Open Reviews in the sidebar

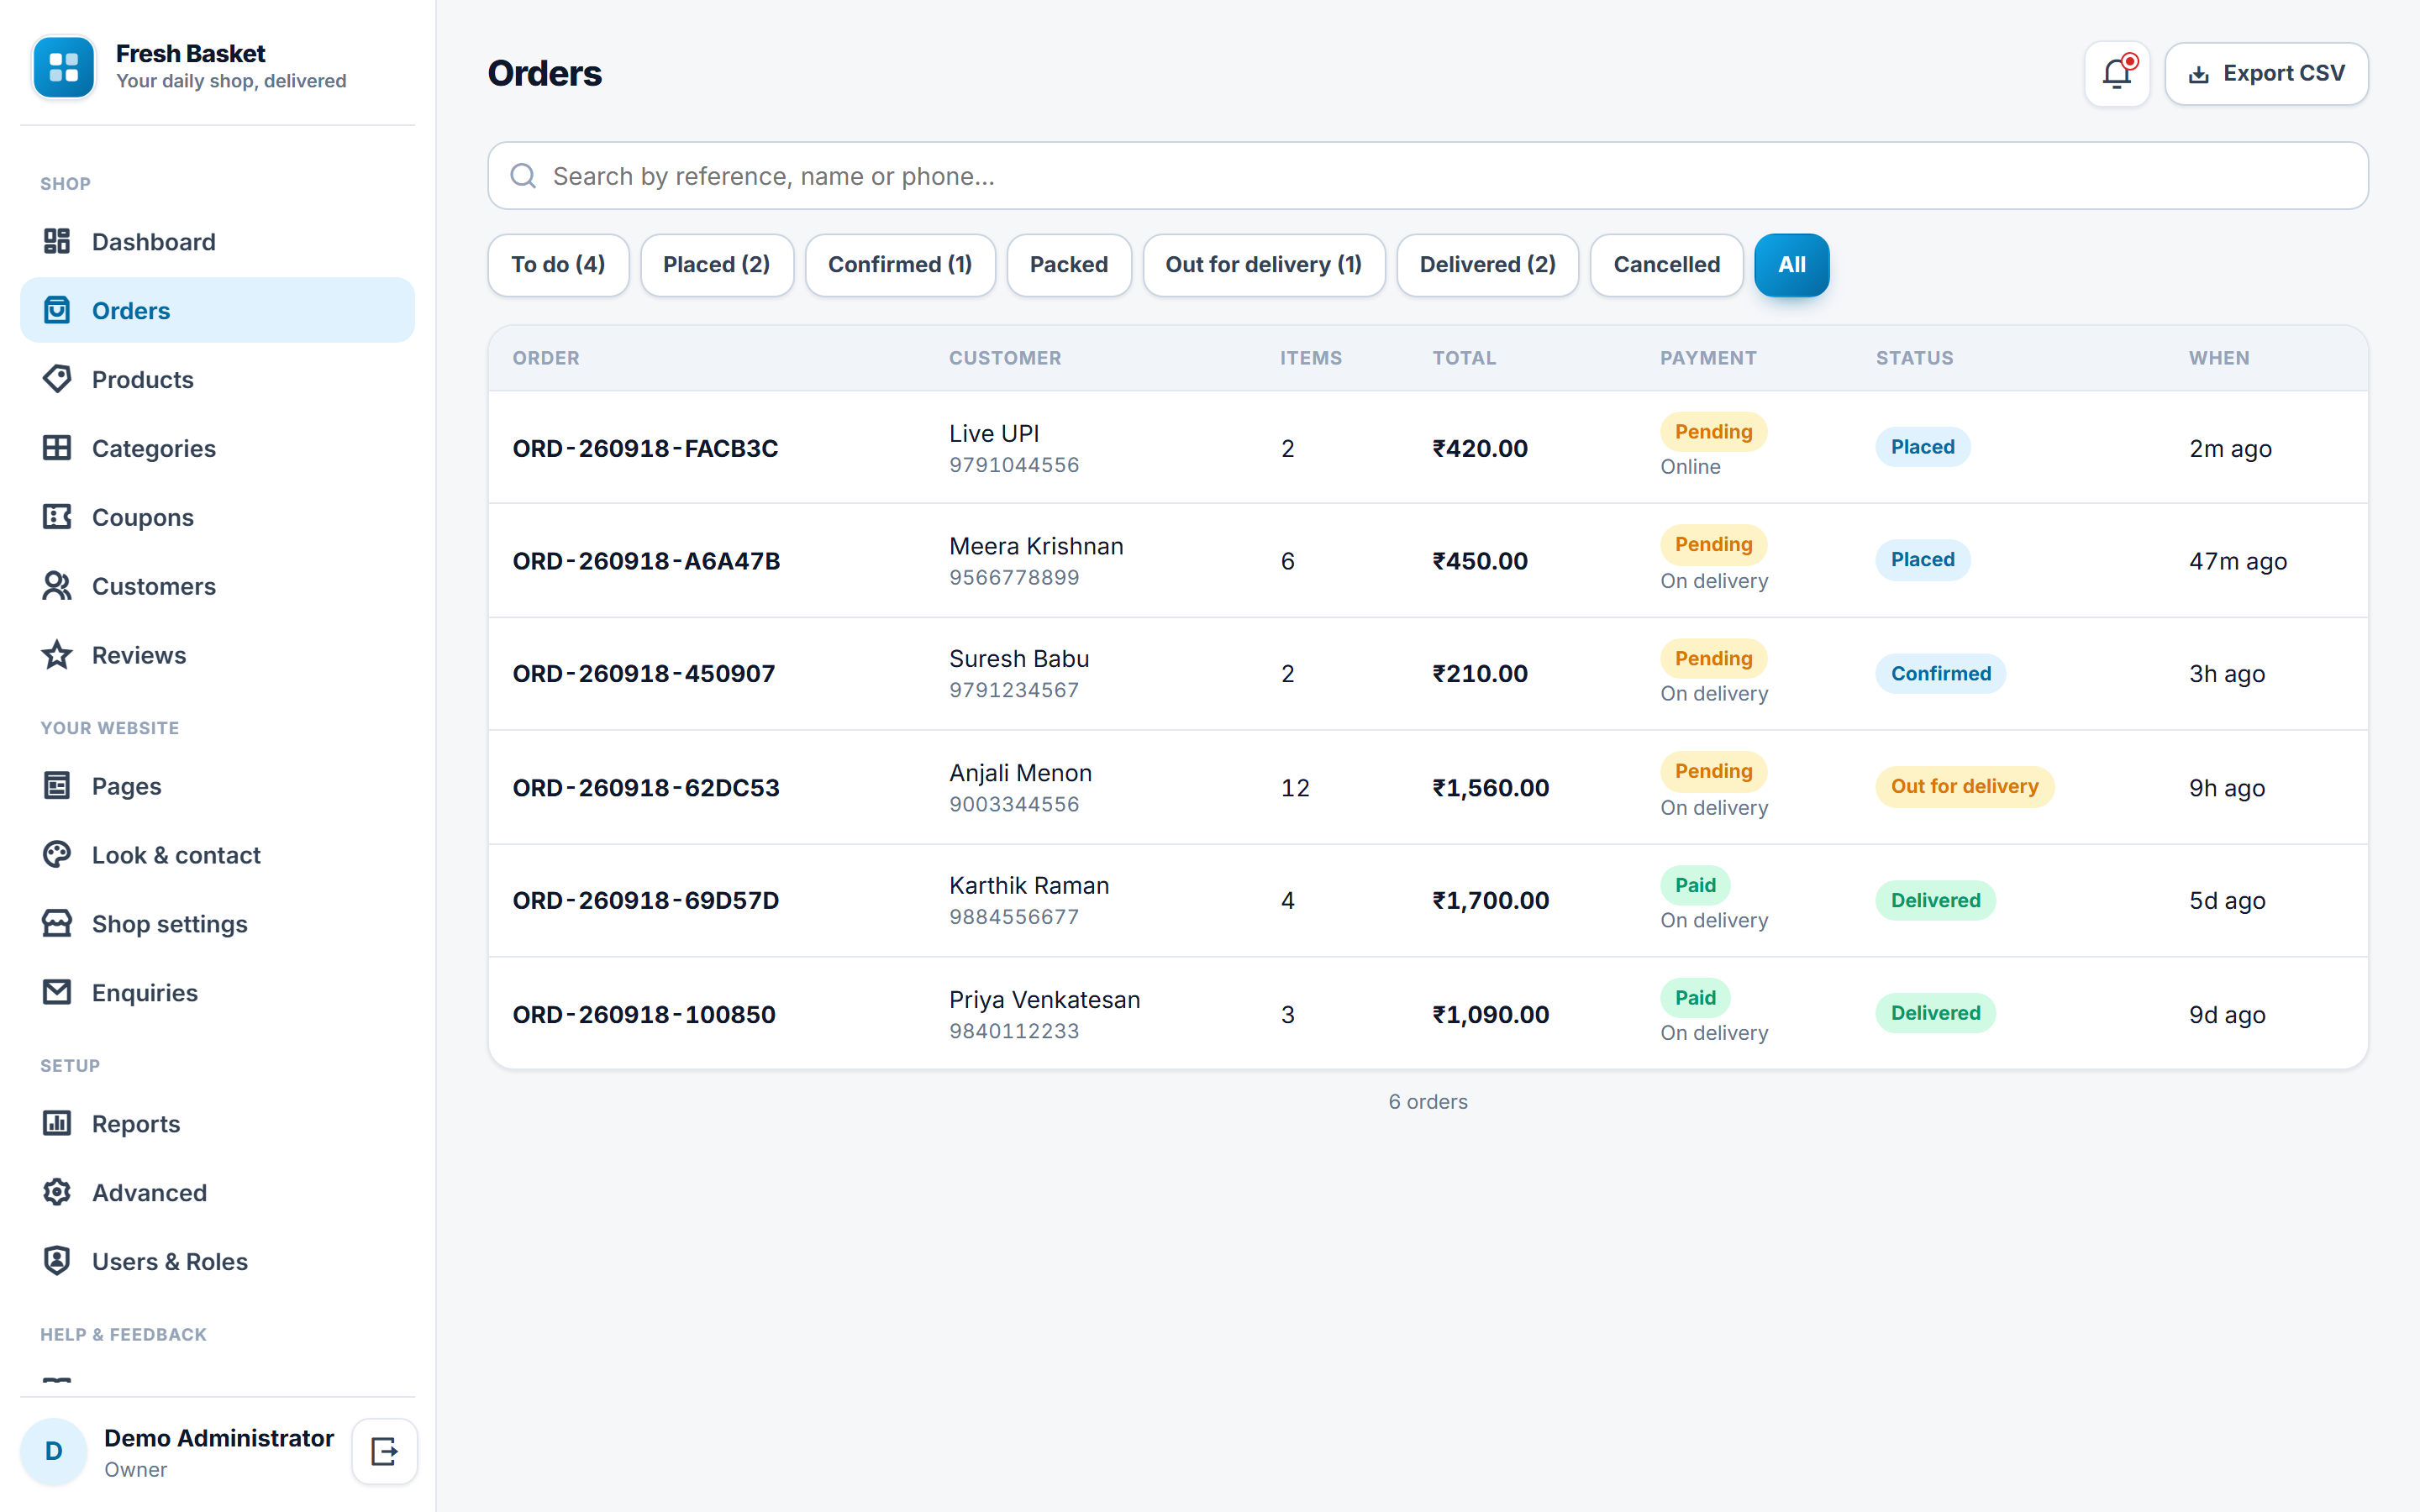click(x=217, y=655)
